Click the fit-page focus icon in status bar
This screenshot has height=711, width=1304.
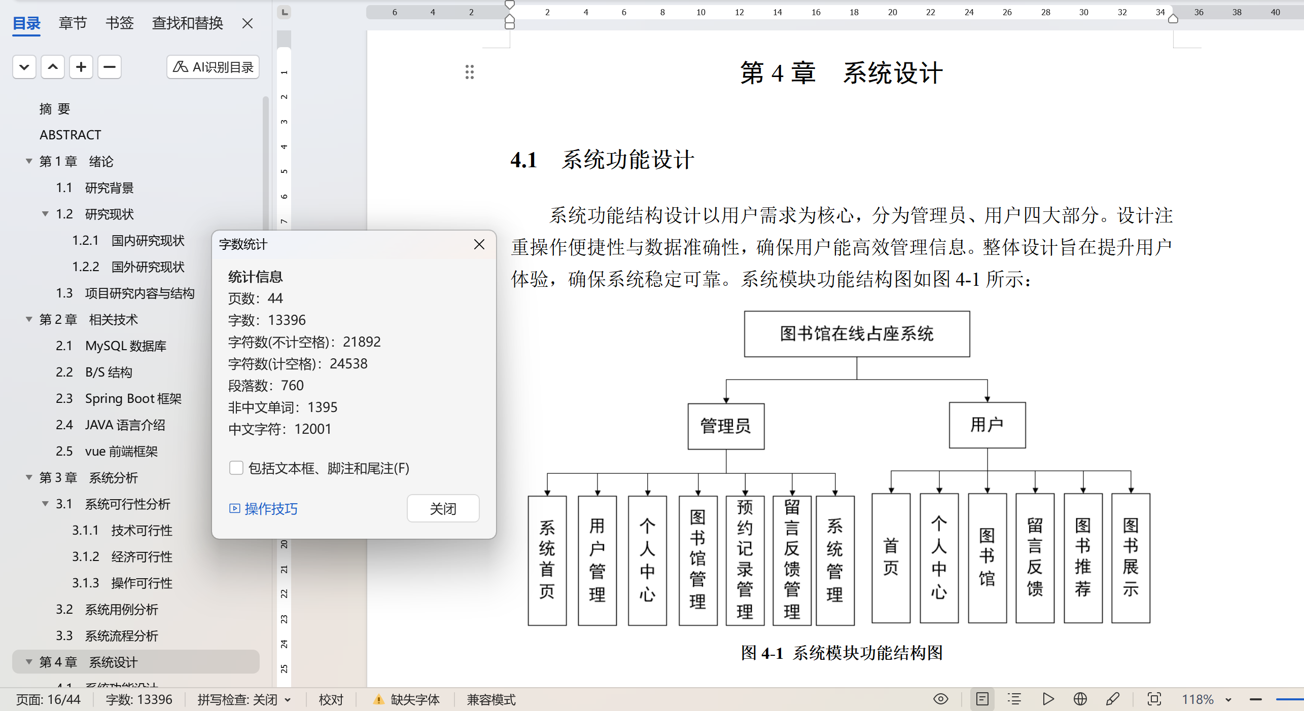click(1154, 699)
